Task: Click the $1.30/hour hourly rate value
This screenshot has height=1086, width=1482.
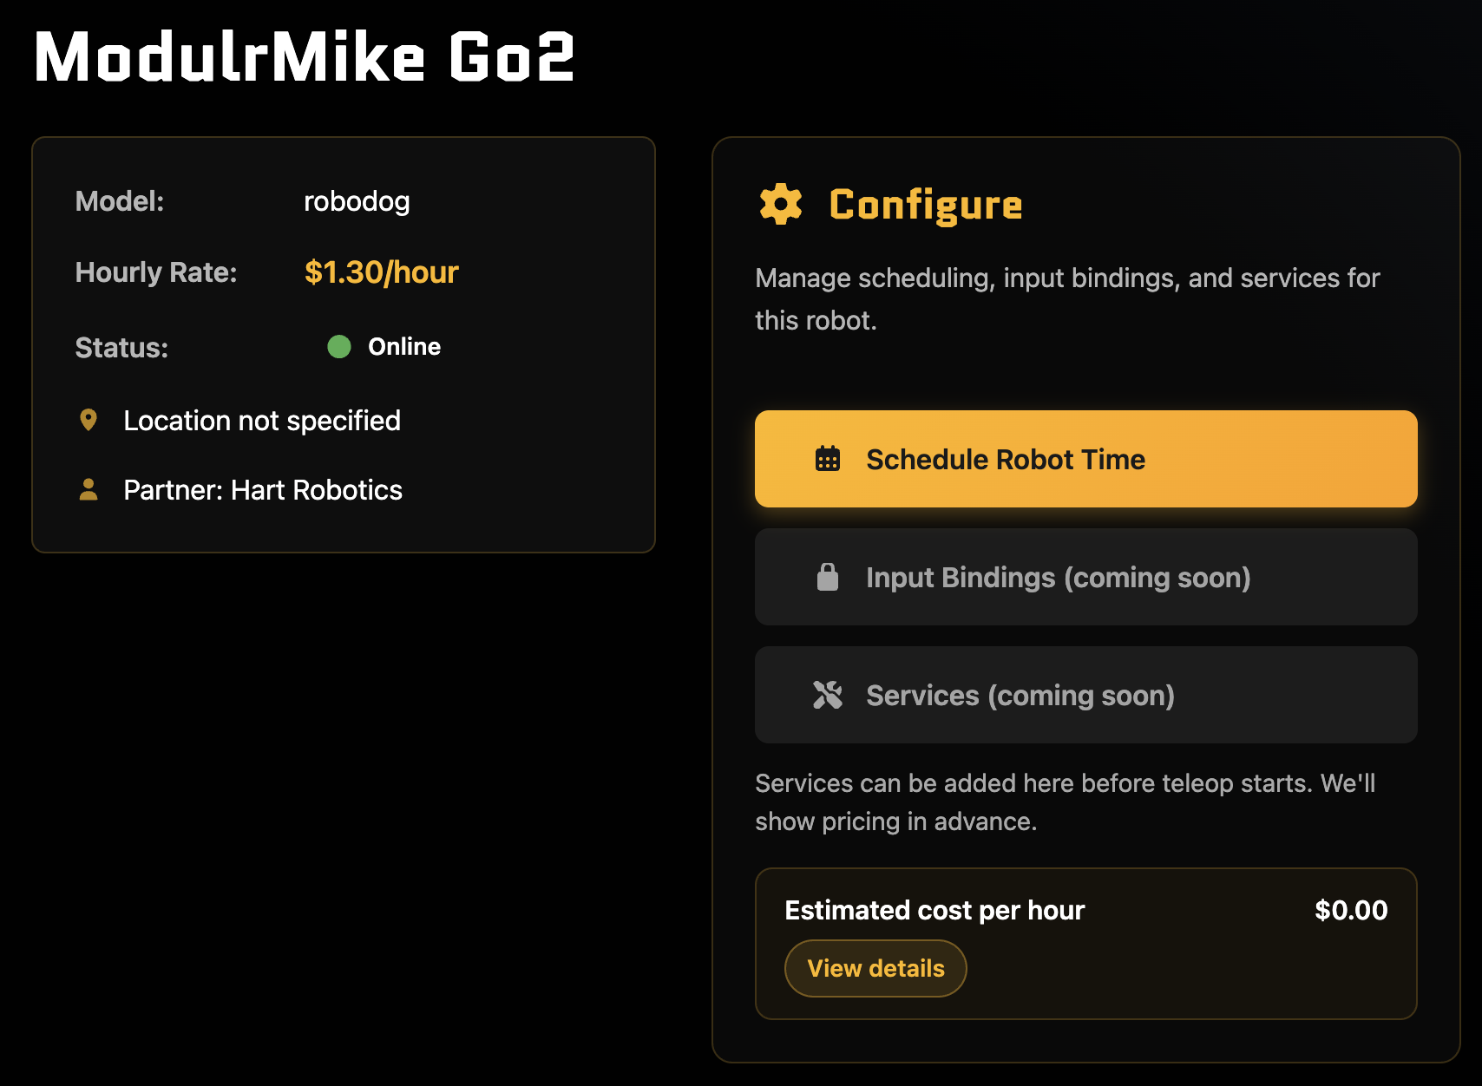Action: 381,272
